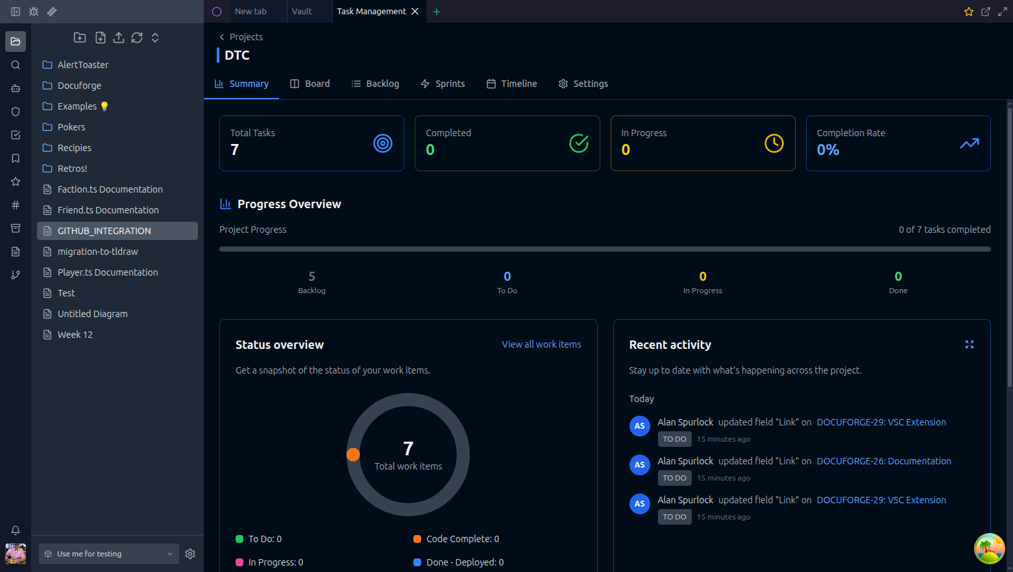Click the Code Complete orange legend swatch
The height and width of the screenshot is (572, 1013).
coord(417,539)
